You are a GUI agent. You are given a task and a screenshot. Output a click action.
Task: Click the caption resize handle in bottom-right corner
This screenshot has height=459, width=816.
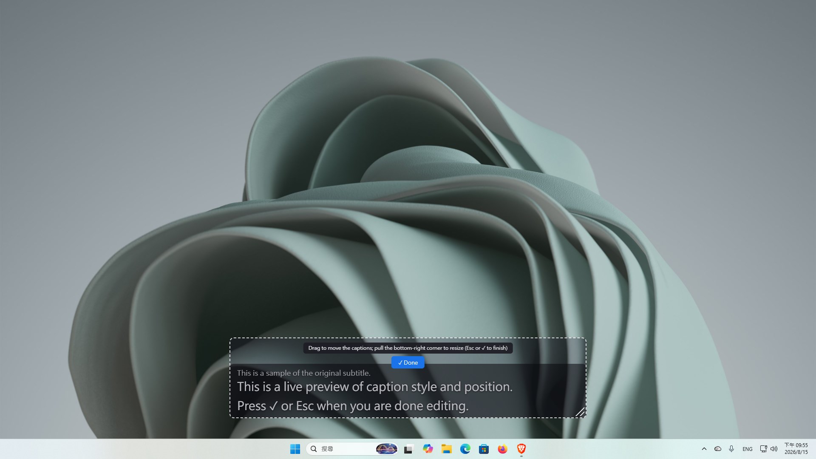580,412
